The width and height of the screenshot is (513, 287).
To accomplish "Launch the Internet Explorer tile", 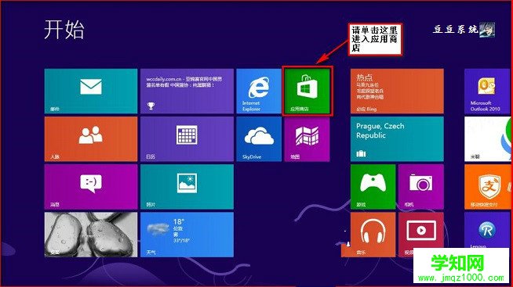I will (x=259, y=91).
